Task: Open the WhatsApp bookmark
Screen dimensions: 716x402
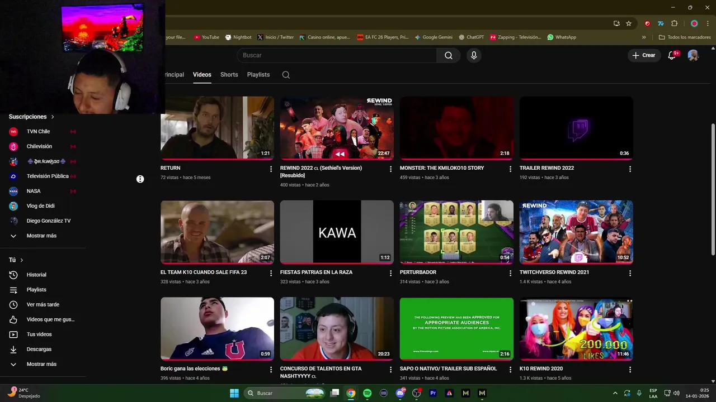Action: 562,37
